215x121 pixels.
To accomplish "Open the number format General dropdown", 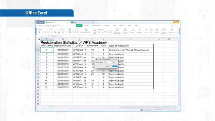I will click(x=105, y=29).
